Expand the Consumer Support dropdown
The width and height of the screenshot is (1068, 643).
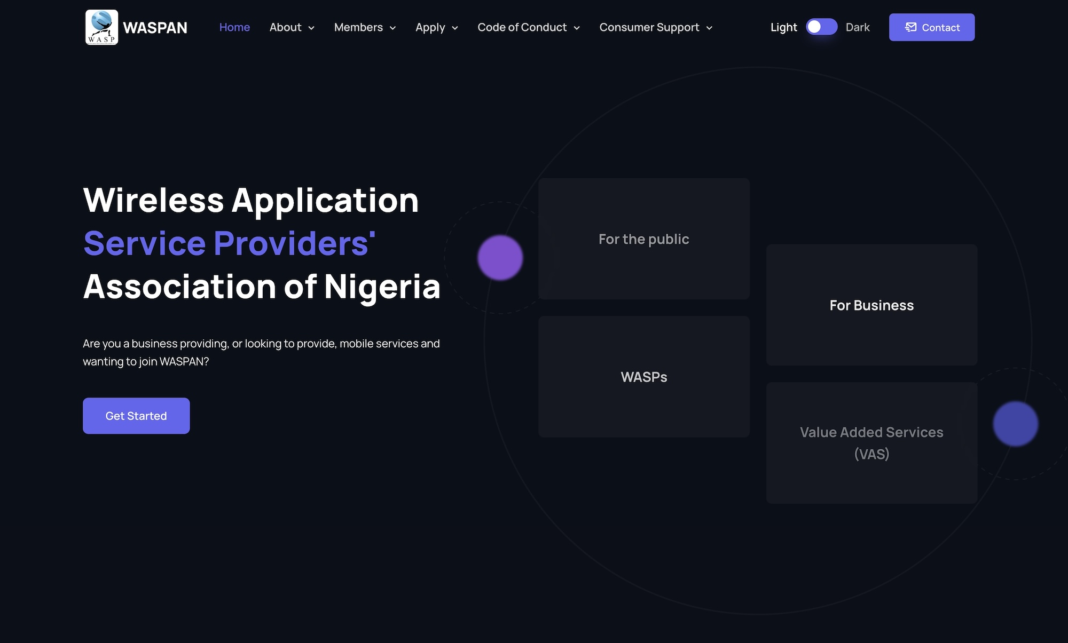(656, 27)
